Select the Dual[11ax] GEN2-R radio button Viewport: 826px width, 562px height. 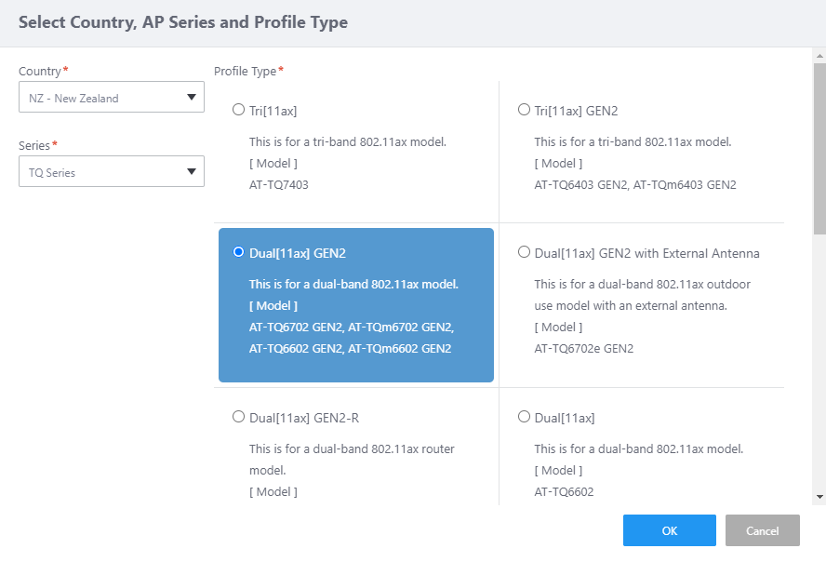pos(239,417)
